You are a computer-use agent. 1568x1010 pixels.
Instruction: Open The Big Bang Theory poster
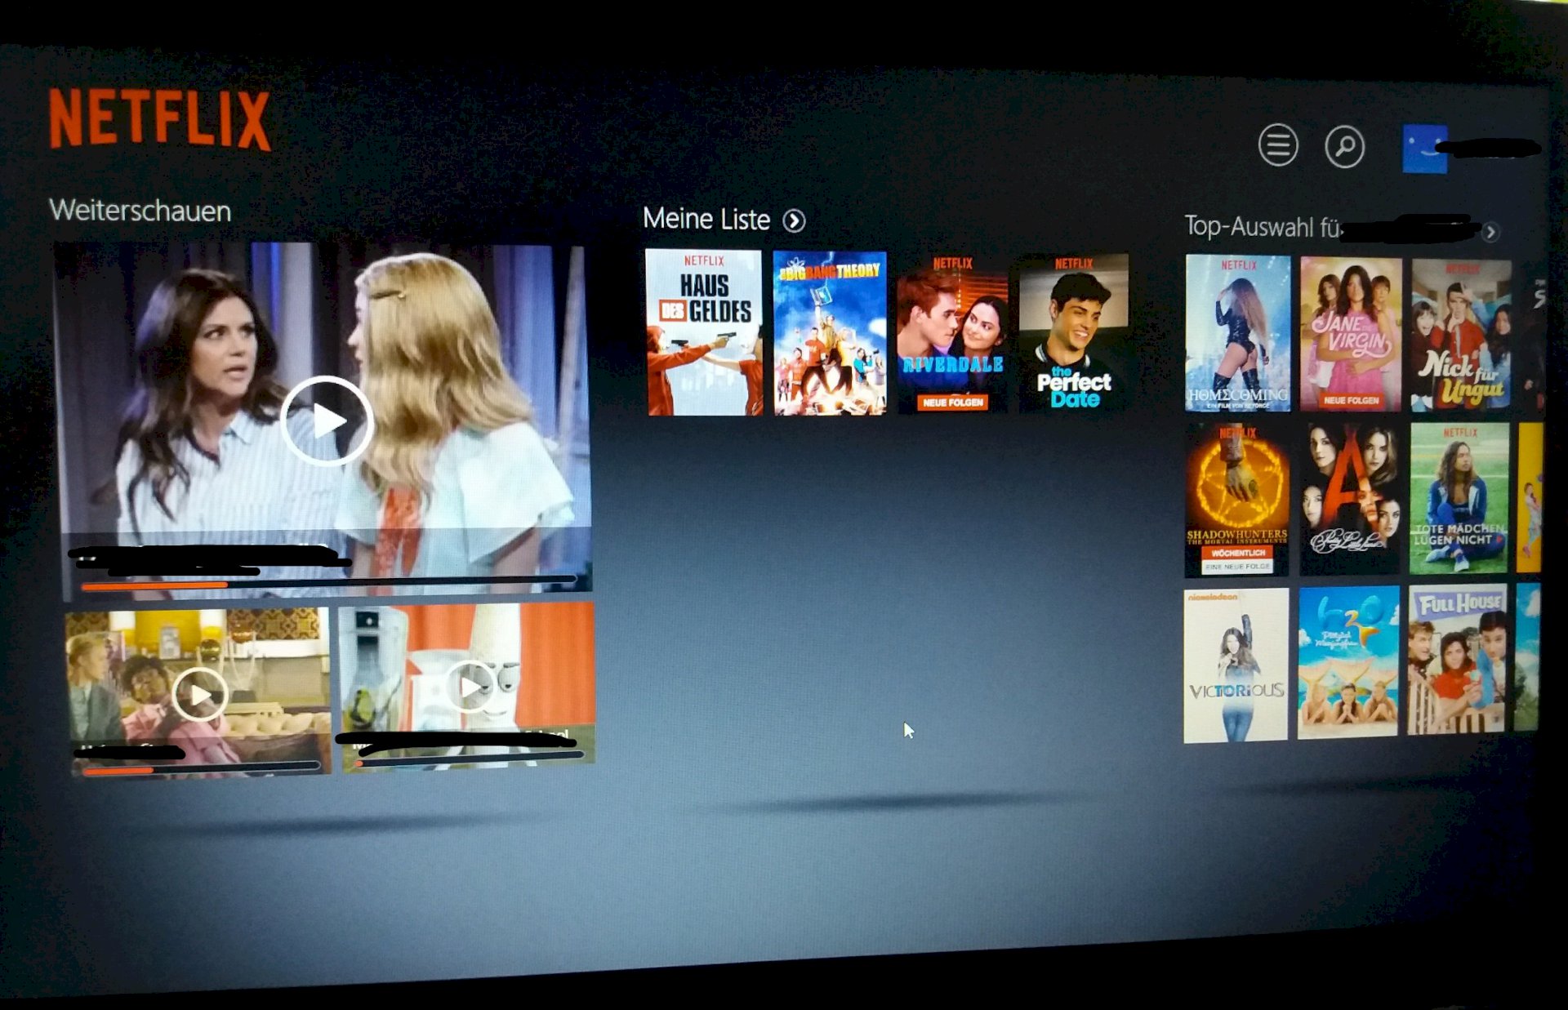[x=830, y=333]
